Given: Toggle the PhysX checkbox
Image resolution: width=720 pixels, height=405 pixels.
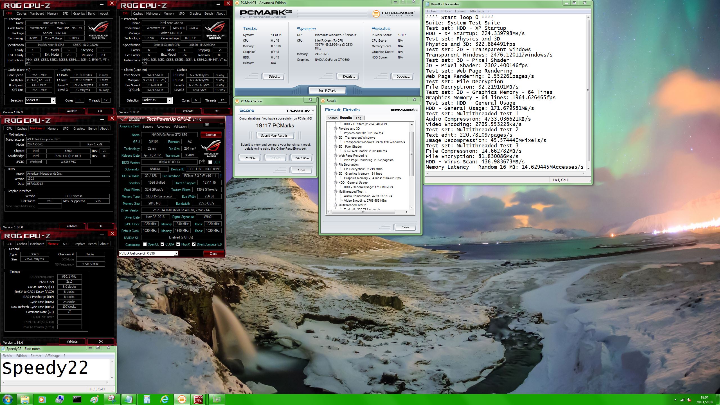Looking at the screenshot, I should pyautogui.click(x=178, y=244).
